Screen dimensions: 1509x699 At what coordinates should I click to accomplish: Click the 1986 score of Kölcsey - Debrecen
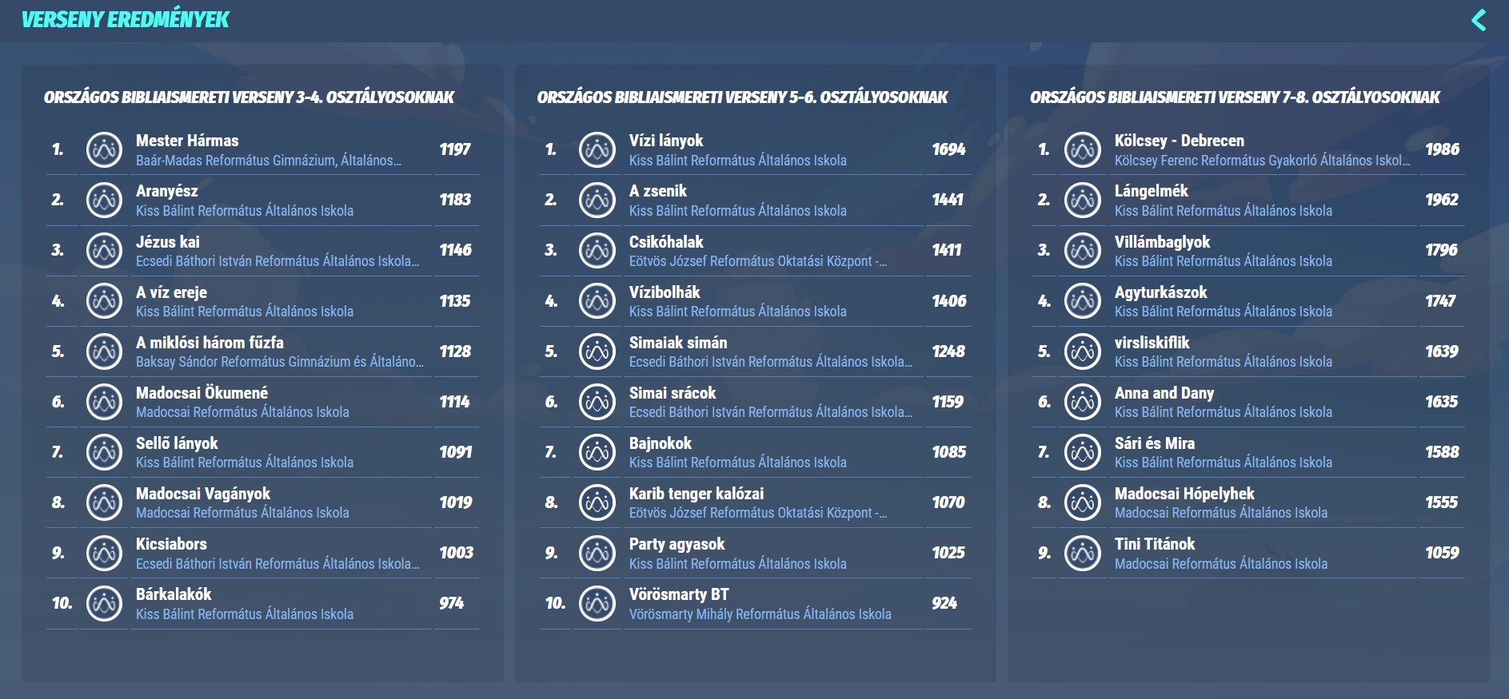[x=1442, y=150]
